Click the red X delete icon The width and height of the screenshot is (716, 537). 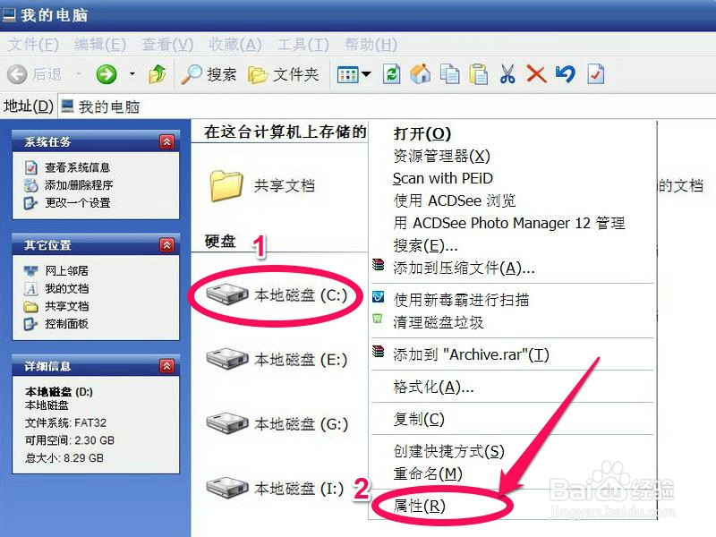pyautogui.click(x=536, y=74)
